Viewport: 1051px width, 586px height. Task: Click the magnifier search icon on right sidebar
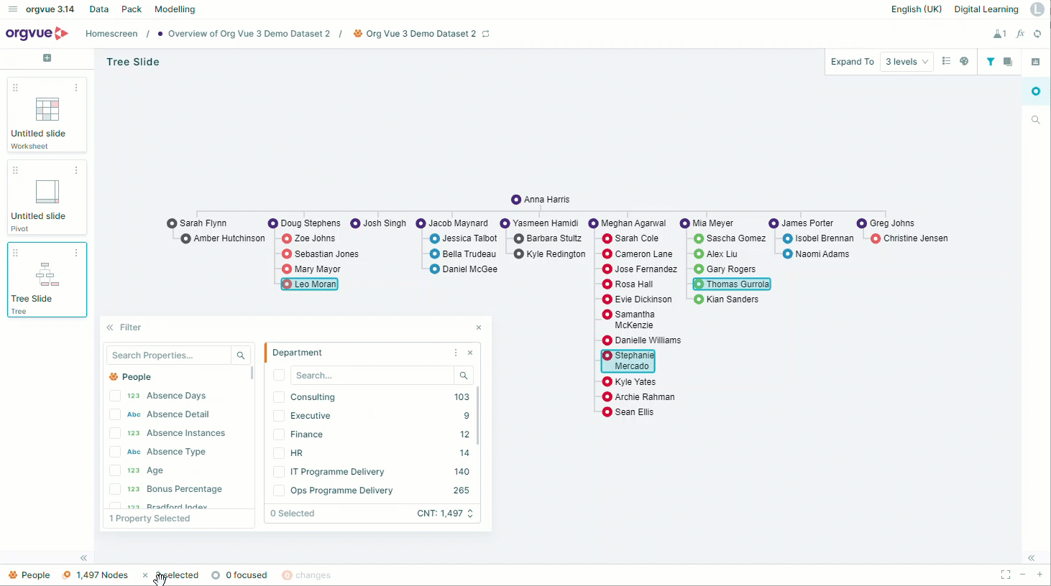click(1036, 120)
